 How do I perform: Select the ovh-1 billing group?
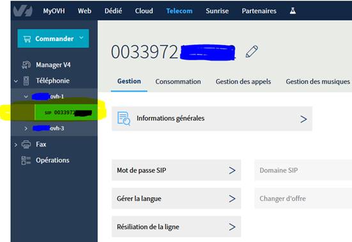tap(49, 97)
